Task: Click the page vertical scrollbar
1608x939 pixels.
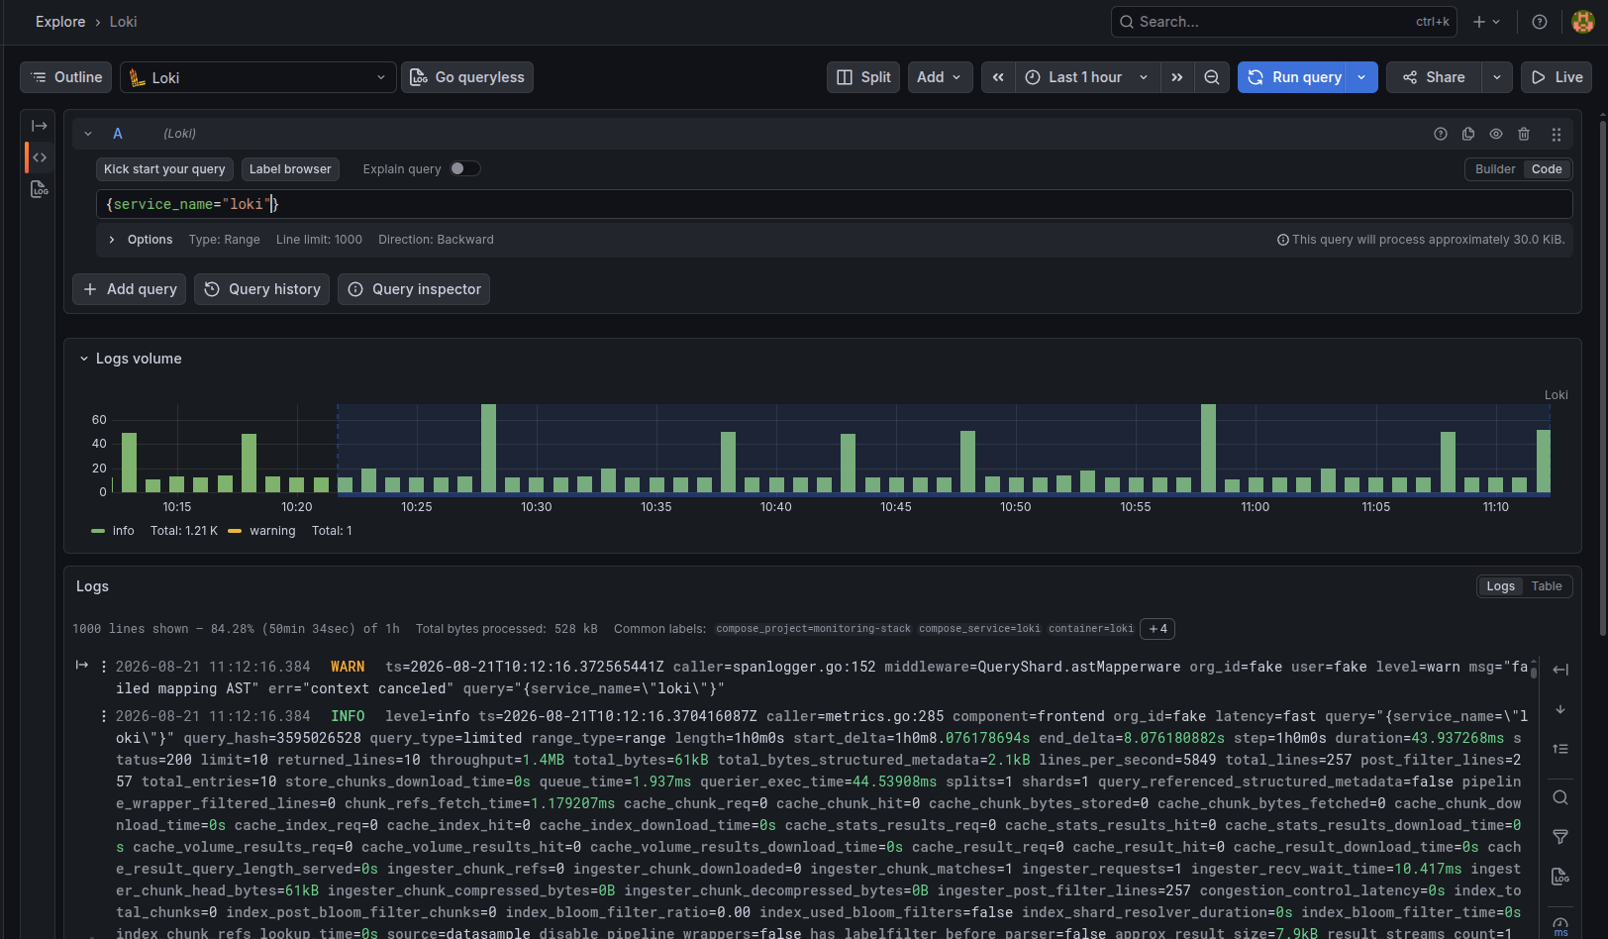Action: click(1603, 376)
